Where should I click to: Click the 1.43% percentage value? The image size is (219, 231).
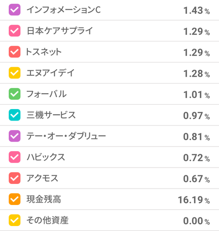(x=197, y=10)
